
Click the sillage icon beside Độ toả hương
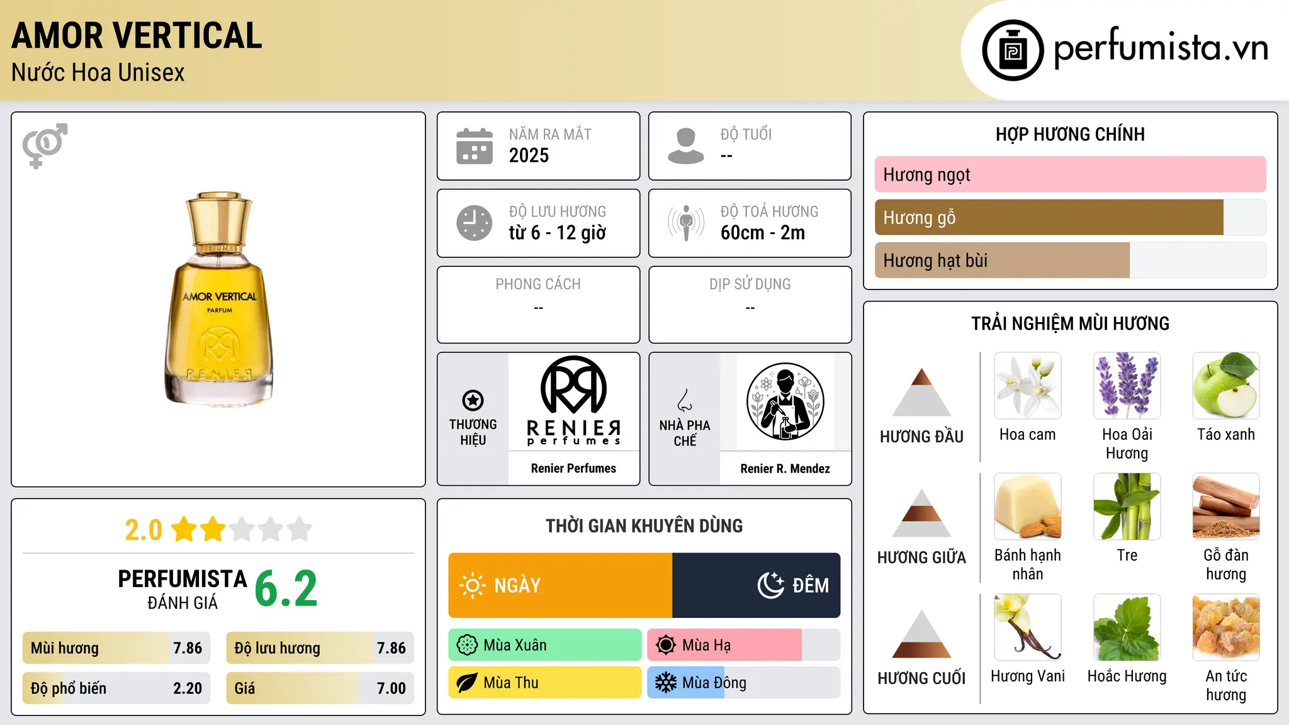pos(686,223)
